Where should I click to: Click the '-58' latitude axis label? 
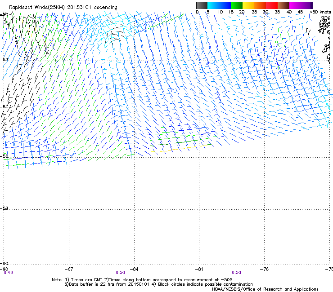pyautogui.click(x=4, y=208)
